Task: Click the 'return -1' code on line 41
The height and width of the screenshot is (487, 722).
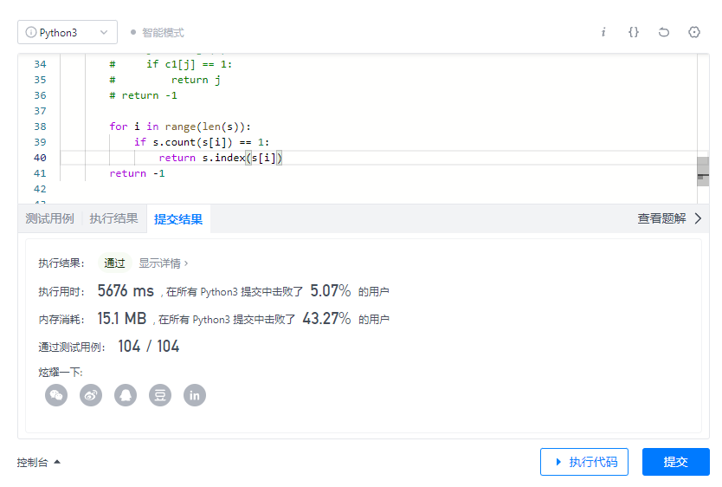Action: click(137, 173)
